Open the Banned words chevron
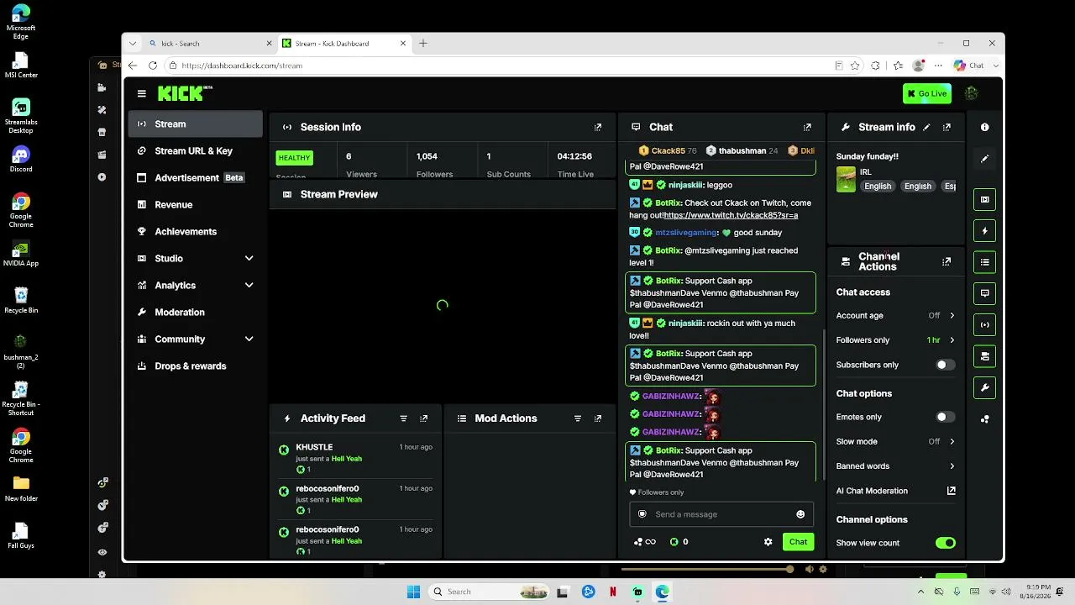The width and height of the screenshot is (1075, 605). click(952, 466)
